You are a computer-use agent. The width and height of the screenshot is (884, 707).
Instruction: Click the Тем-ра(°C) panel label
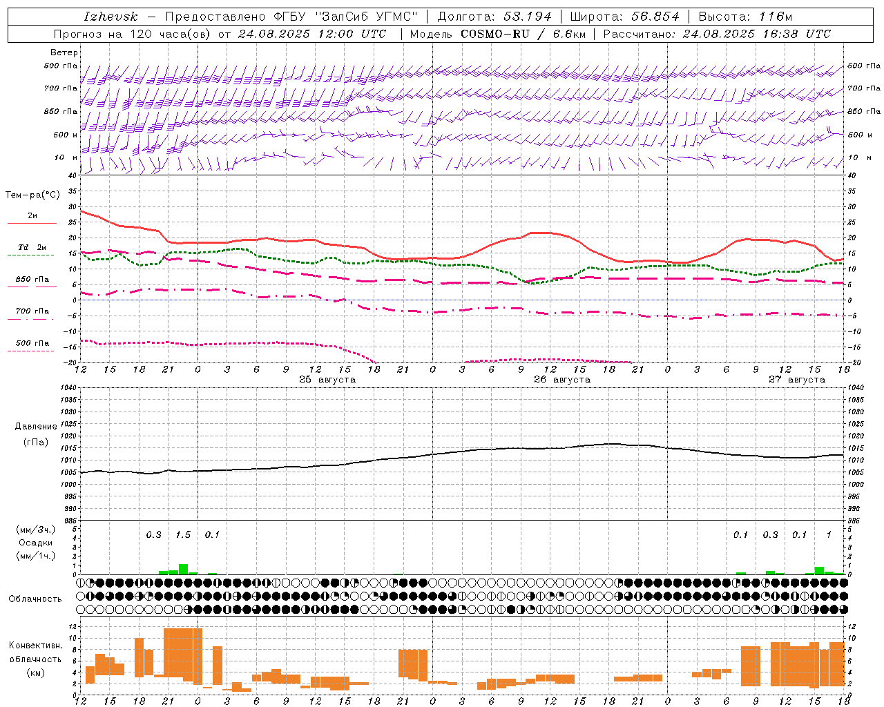coord(32,195)
